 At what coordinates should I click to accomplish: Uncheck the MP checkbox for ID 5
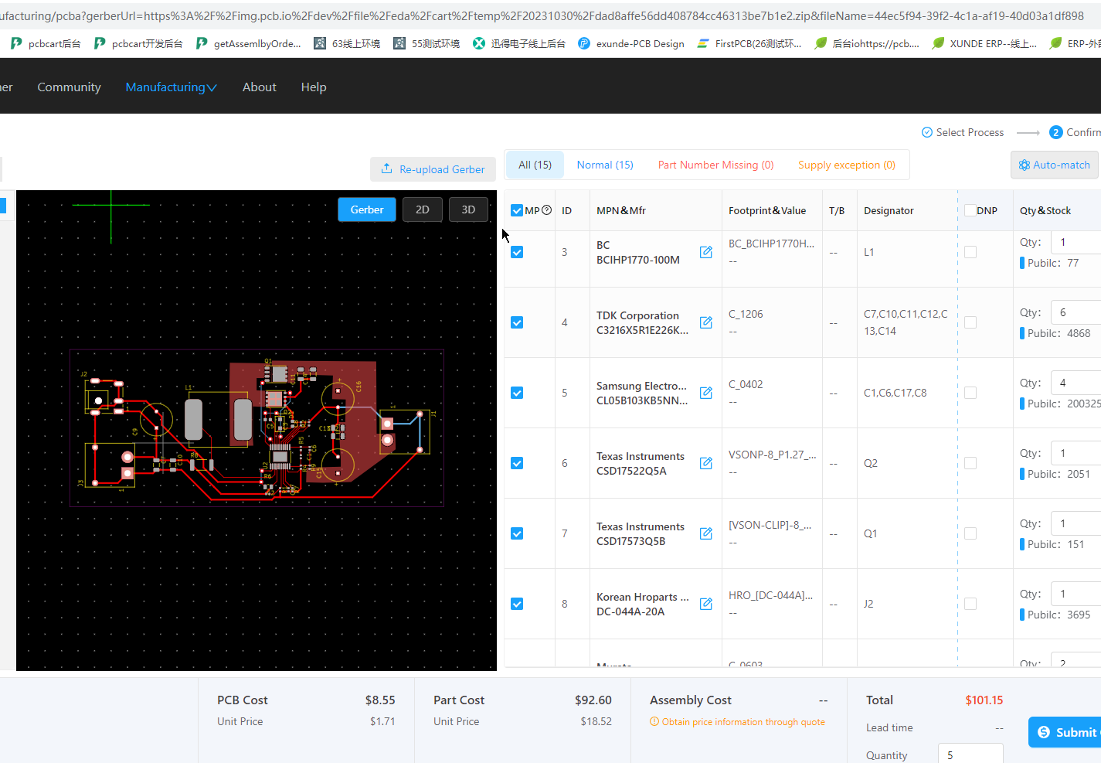pos(517,393)
